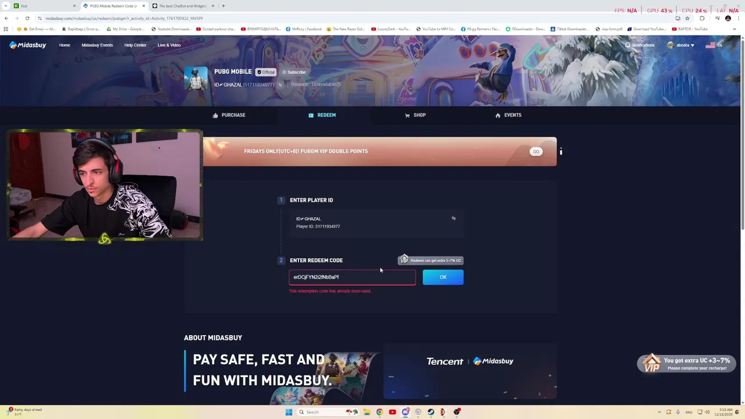Image resolution: width=745 pixels, height=419 pixels.
Task: Click the Official badge next to PUBG MOBILE
Action: click(265, 72)
